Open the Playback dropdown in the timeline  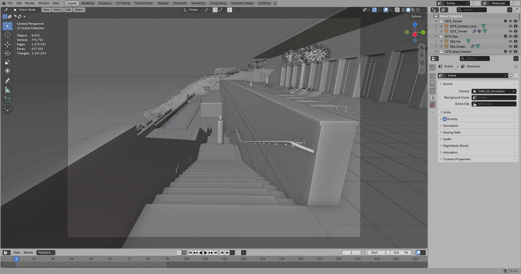tap(46, 253)
